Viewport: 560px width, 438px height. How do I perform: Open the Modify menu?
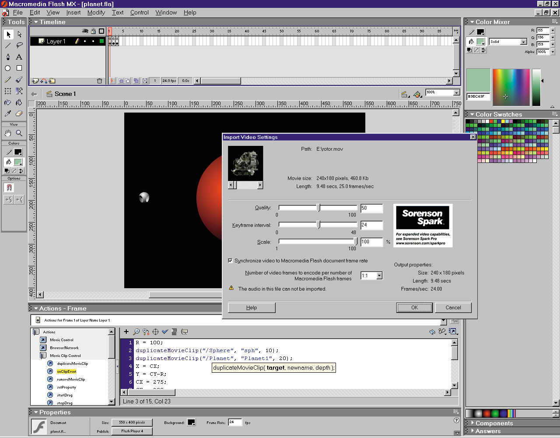coord(96,12)
